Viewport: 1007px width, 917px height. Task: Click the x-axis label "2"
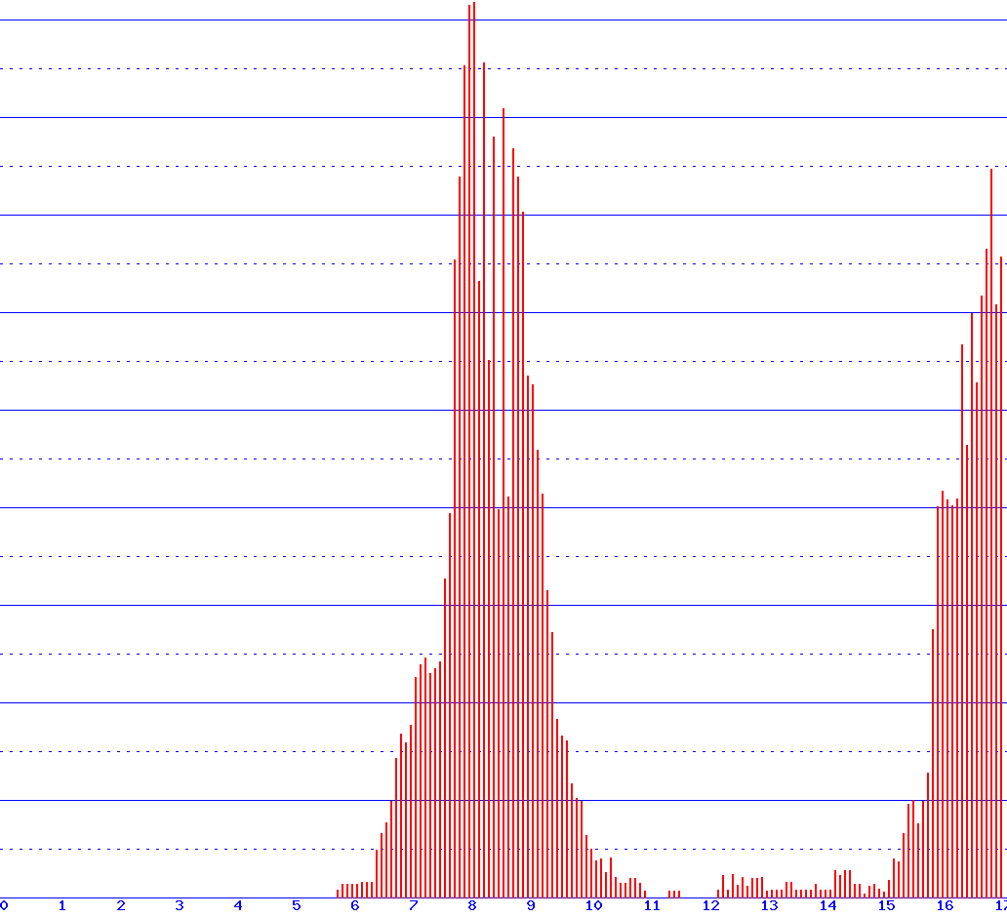(121, 906)
